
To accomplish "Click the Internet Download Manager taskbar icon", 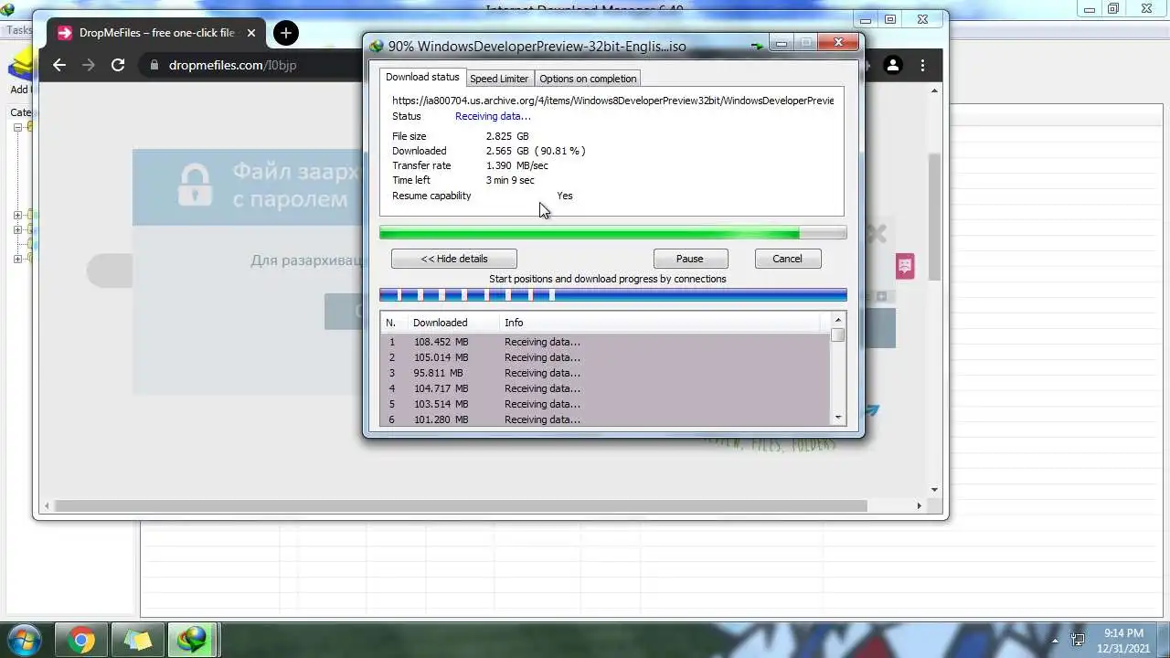I will [193, 640].
